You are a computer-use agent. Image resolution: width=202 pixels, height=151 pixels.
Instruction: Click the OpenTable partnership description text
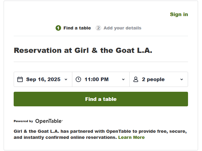pos(100,134)
